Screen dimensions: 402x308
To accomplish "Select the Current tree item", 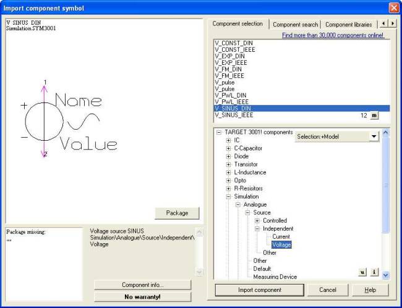I will pyautogui.click(x=281, y=236).
